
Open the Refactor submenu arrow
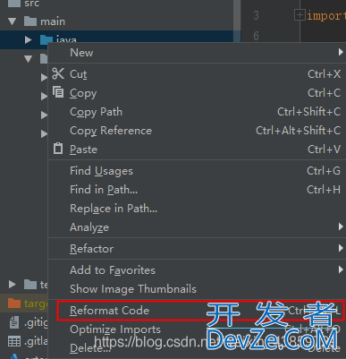coord(341,248)
